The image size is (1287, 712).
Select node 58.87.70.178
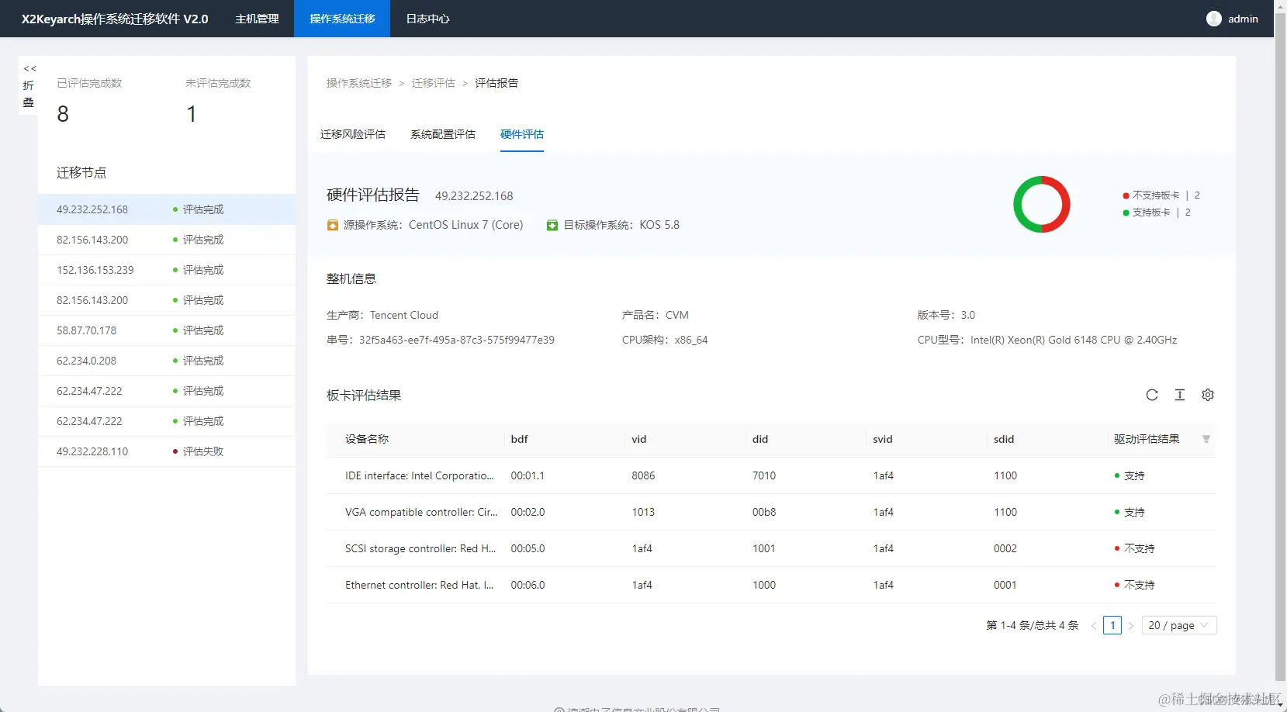(167, 330)
